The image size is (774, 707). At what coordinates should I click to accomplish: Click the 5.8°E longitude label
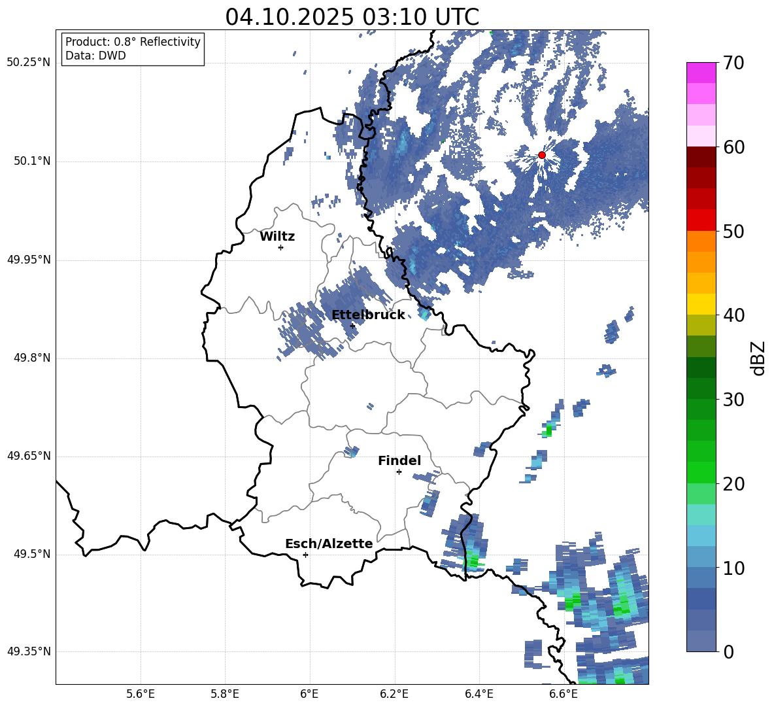[225, 694]
